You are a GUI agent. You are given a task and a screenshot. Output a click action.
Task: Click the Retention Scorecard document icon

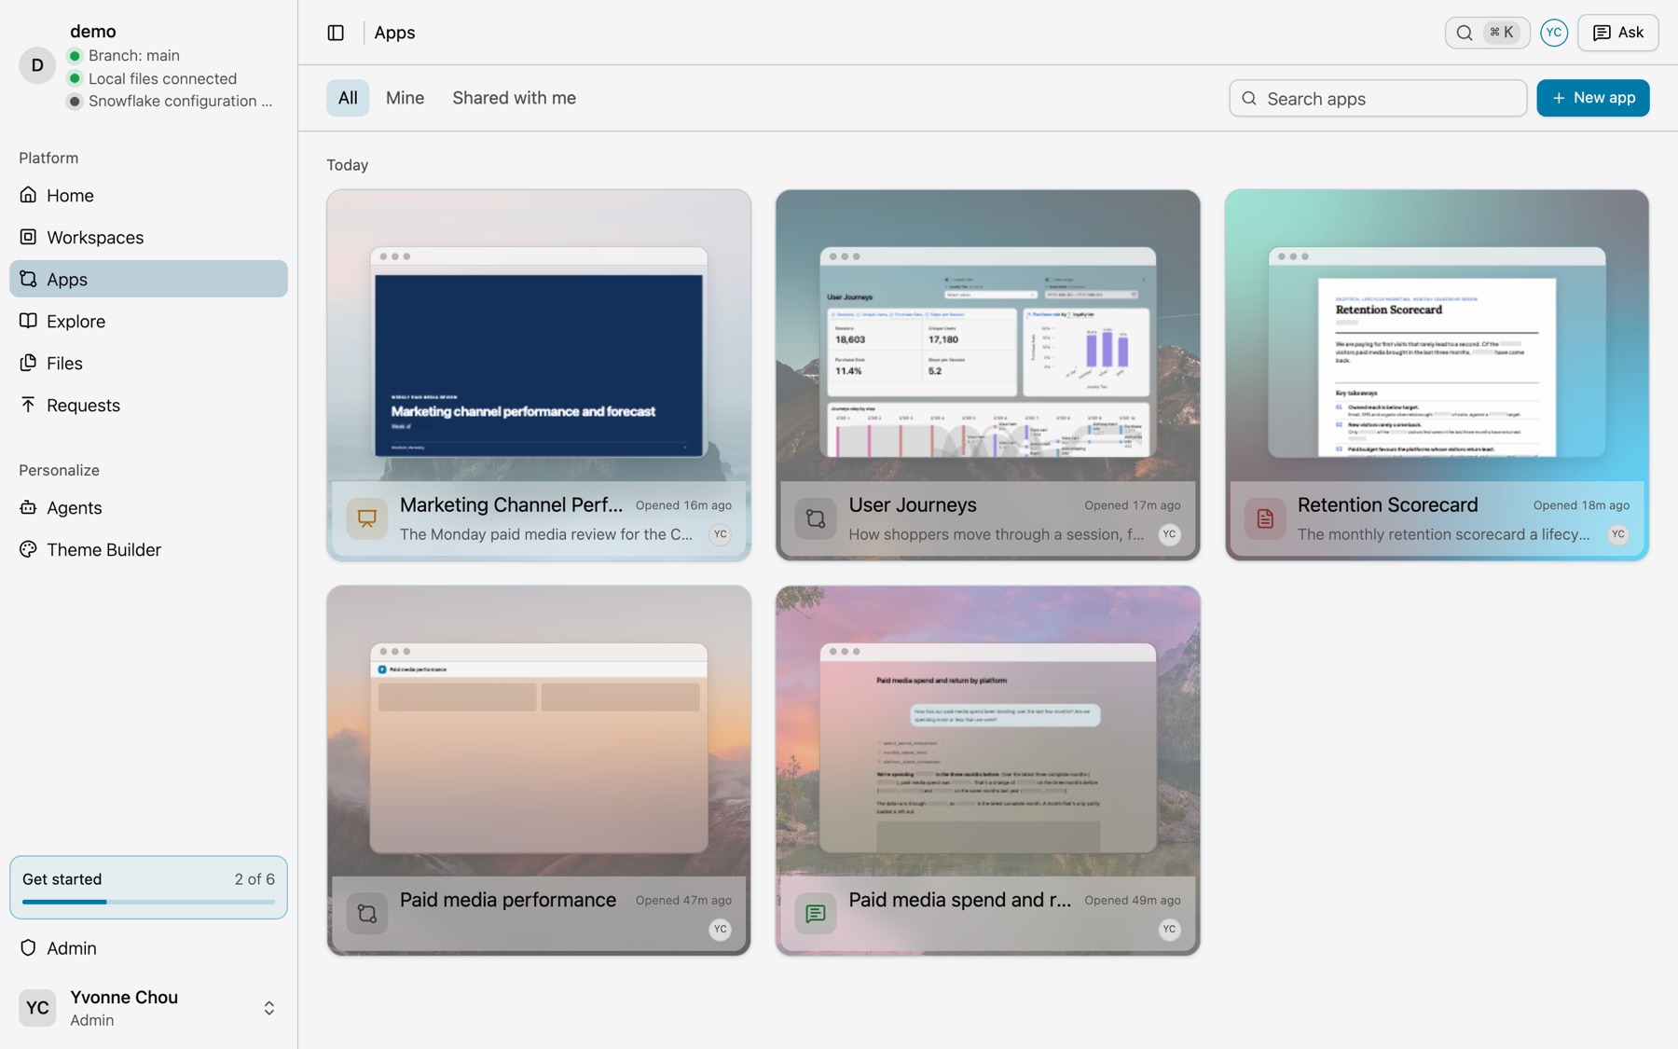coord(1265,518)
